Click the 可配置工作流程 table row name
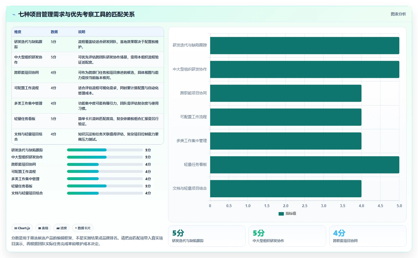The height and width of the screenshot is (258, 418). (27, 88)
